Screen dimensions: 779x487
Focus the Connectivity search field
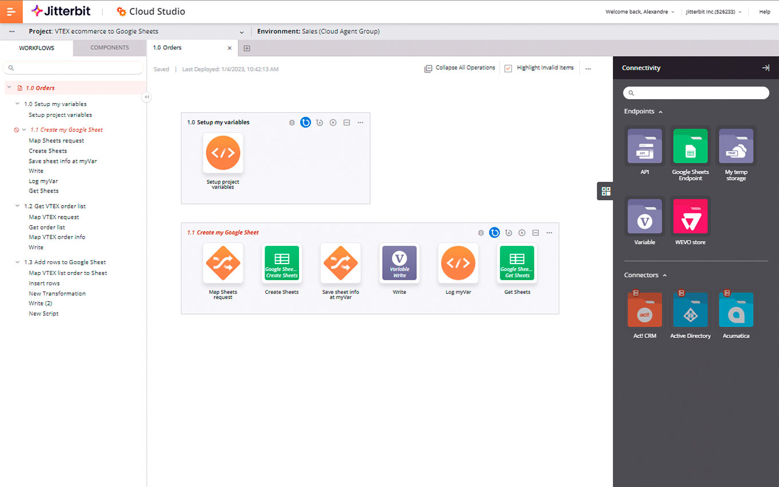click(x=696, y=93)
